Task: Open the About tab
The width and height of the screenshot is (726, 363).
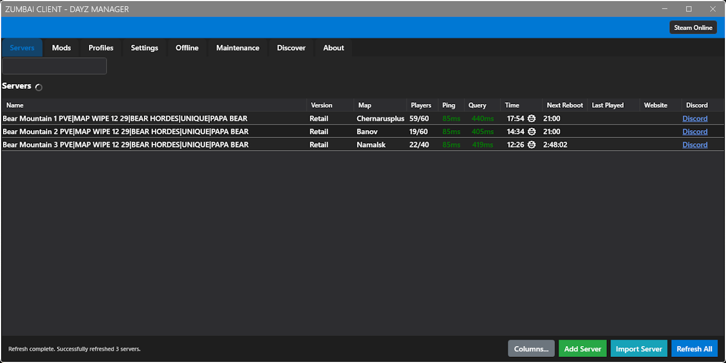Action: coord(333,47)
